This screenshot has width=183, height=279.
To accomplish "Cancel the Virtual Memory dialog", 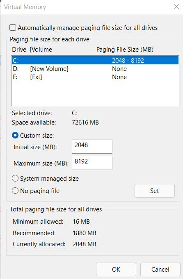I will pos(160,270).
